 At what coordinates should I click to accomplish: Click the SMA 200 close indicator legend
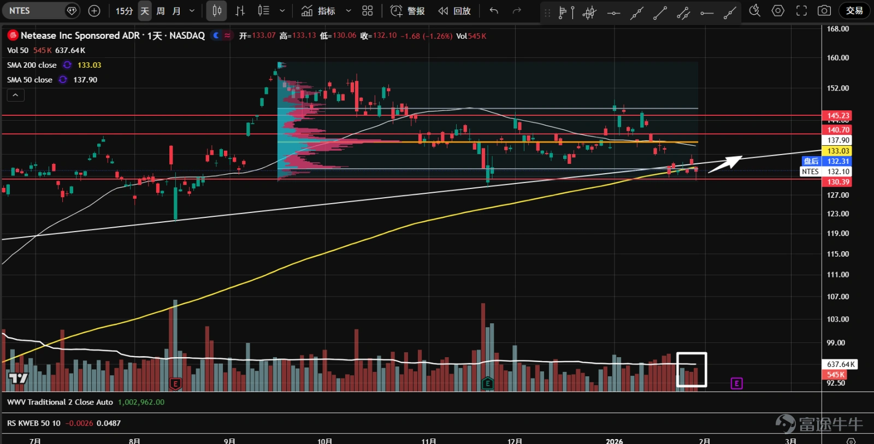click(x=32, y=65)
